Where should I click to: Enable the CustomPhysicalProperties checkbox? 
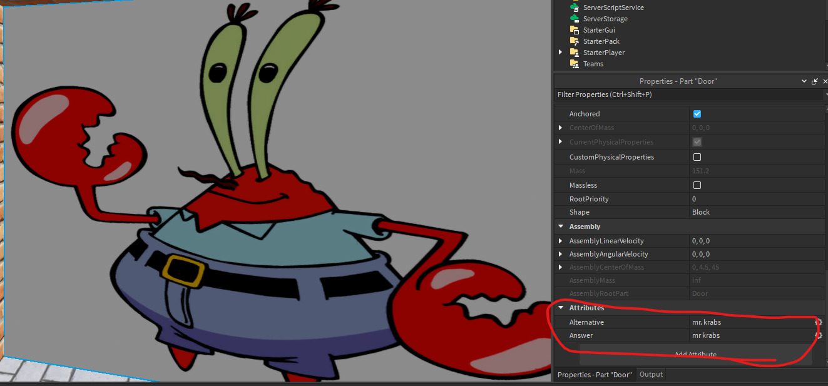[x=697, y=157]
